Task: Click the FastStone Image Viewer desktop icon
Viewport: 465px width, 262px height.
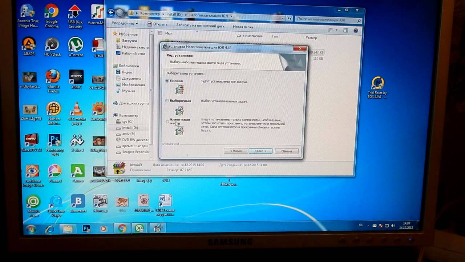Action: tap(33, 176)
